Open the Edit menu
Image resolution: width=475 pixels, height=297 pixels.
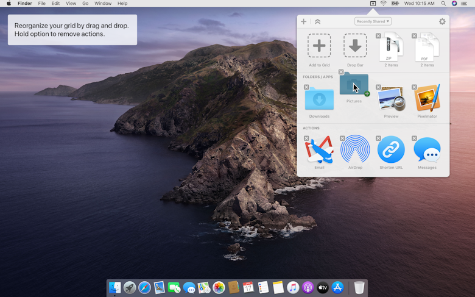click(55, 3)
